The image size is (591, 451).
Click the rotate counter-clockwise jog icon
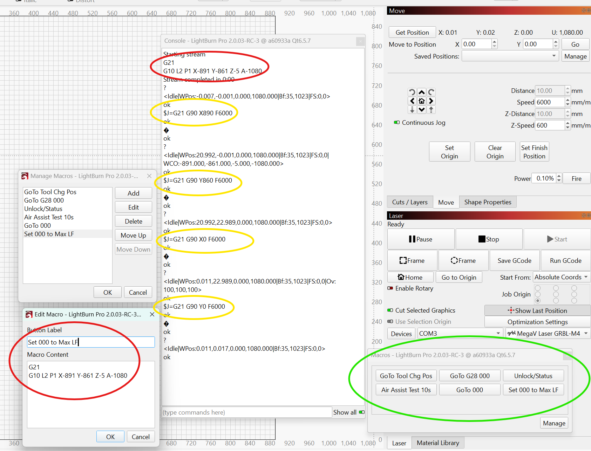coord(412,92)
